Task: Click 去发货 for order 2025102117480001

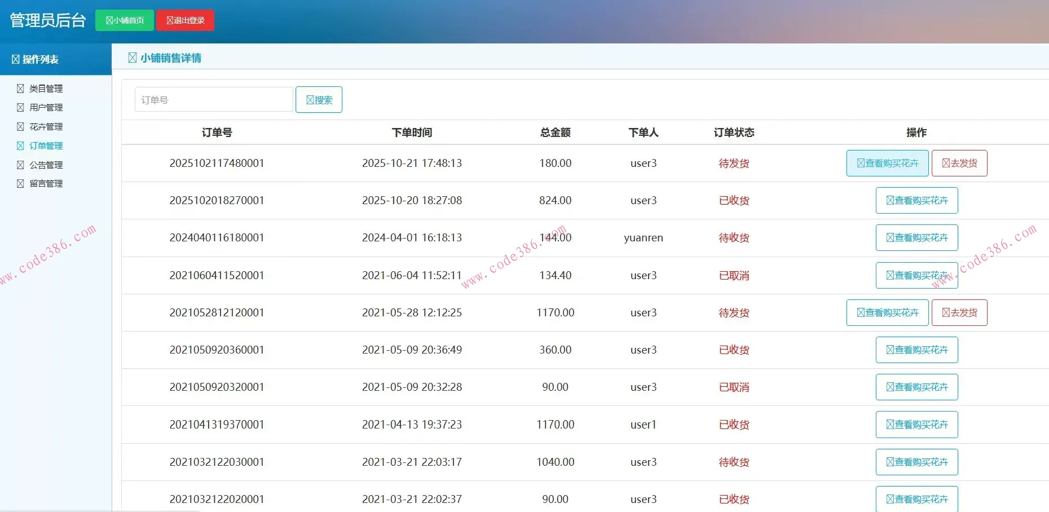Action: (959, 163)
